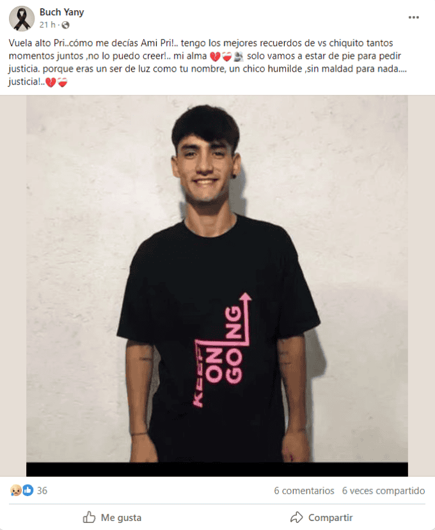The height and width of the screenshot is (530, 435).
Task: Click the post text beginning 'Vuela alto Pri'
Action: pos(208,62)
